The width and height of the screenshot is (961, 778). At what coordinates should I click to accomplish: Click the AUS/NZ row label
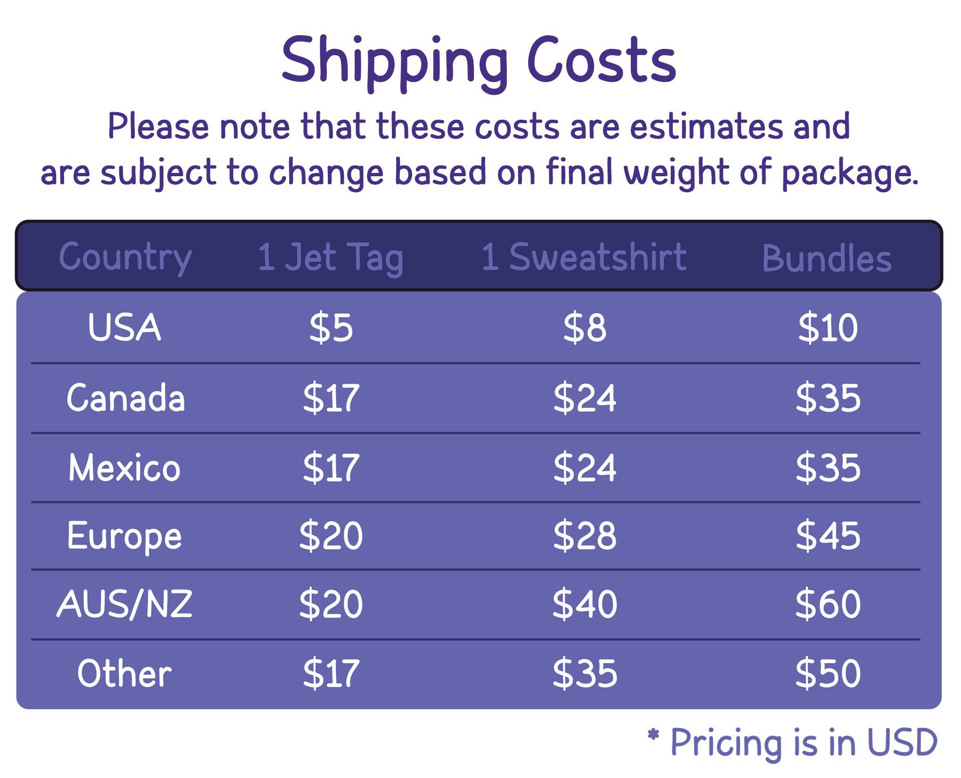pos(125,604)
